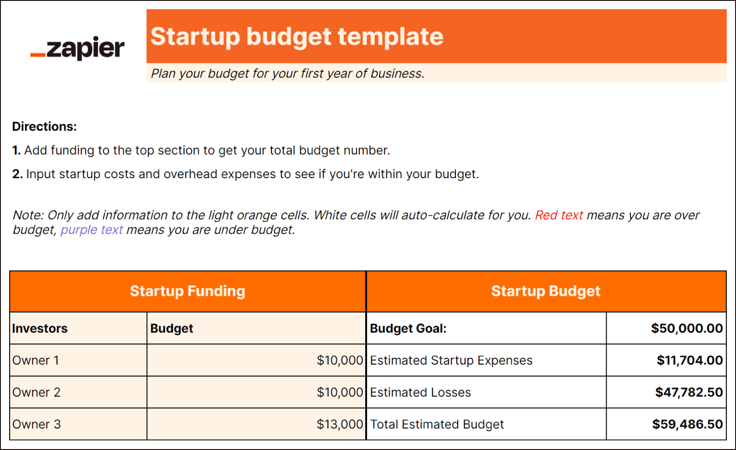Select the Startup budget template title
The height and width of the screenshot is (450, 736).
297,37
